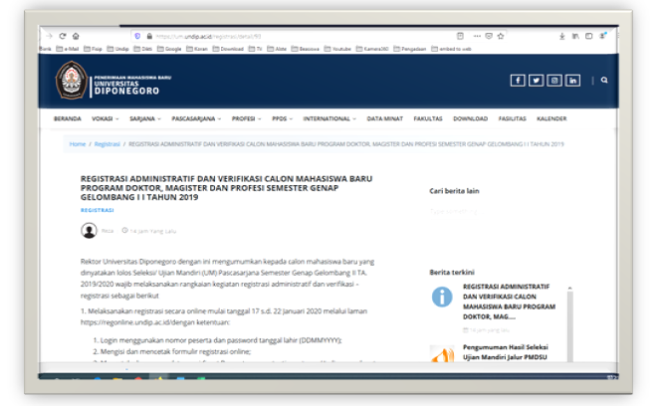Click the blue REGISTRASI category tag
Image resolution: width=661 pixels, height=406 pixels.
click(x=97, y=210)
